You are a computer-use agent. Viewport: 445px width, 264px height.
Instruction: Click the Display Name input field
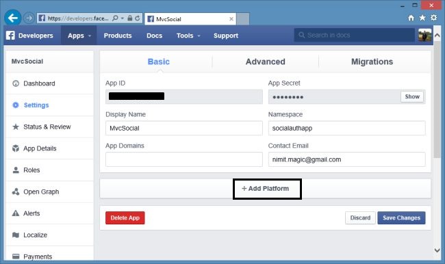(184, 128)
